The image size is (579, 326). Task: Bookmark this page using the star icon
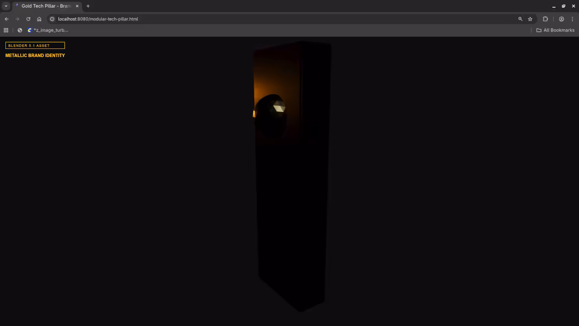point(530,19)
